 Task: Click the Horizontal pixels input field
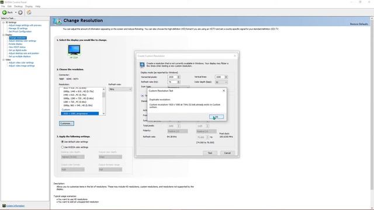point(172,77)
